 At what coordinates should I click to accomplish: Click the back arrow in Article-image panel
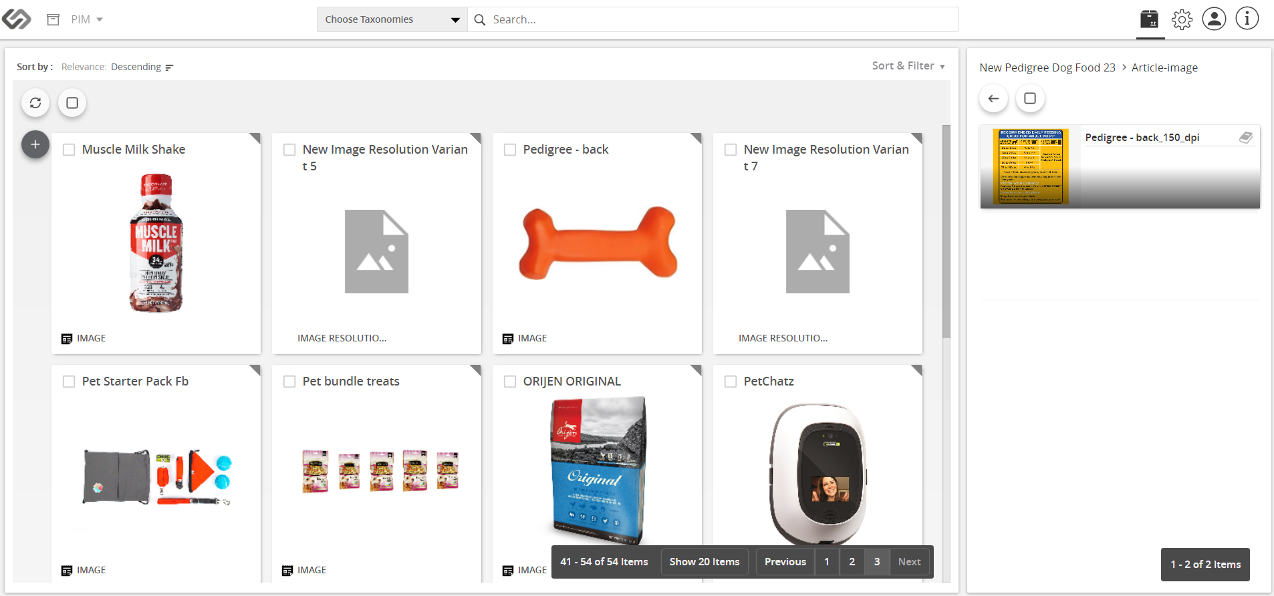(993, 99)
